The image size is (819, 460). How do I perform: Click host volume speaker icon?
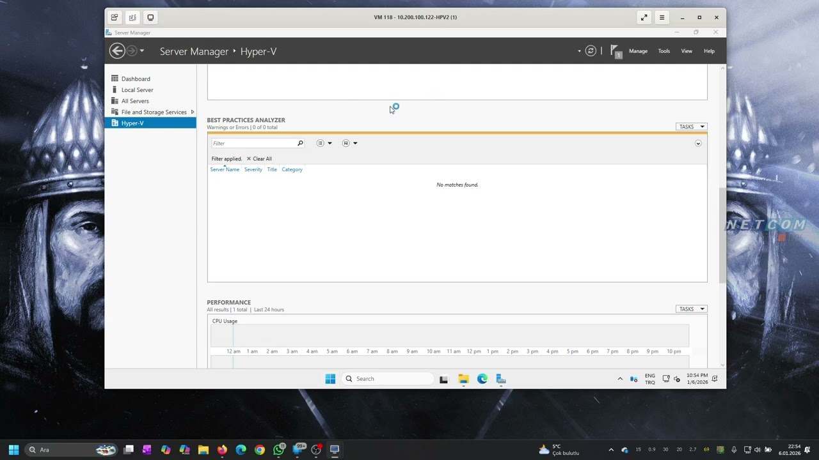[x=758, y=450]
